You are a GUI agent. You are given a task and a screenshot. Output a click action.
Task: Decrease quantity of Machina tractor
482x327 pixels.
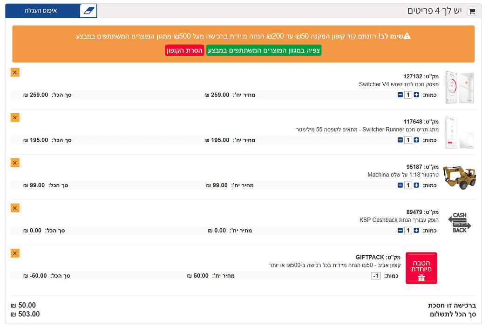coord(400,185)
